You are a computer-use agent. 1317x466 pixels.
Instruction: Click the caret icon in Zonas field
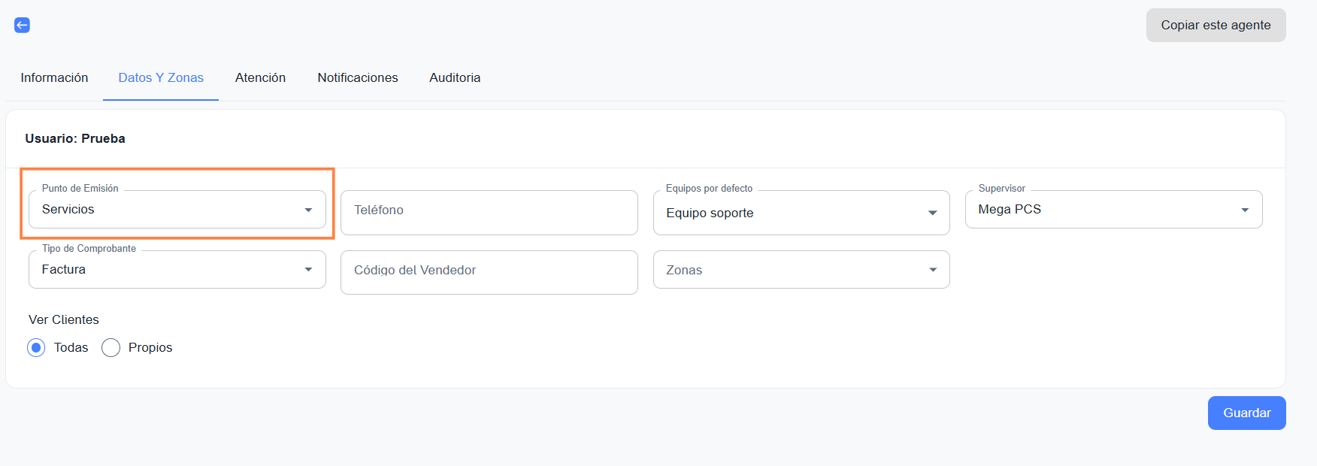(x=933, y=271)
